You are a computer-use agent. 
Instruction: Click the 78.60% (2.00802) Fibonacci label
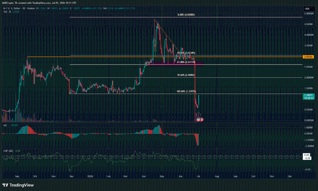186,75
